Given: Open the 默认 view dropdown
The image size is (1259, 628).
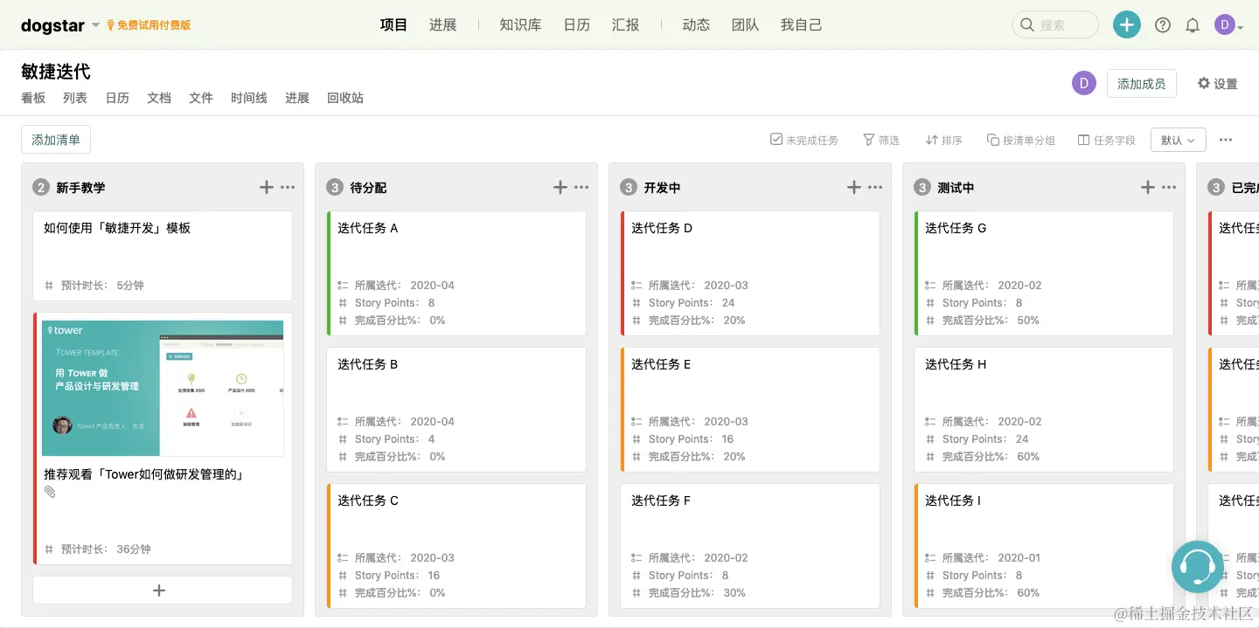Looking at the screenshot, I should [1179, 140].
